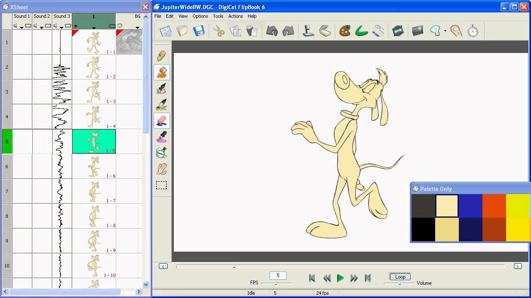Viewport: 531px width, 298px height.
Task: Select frame 1-7 thumbnail in XSheet
Action: coord(94,191)
